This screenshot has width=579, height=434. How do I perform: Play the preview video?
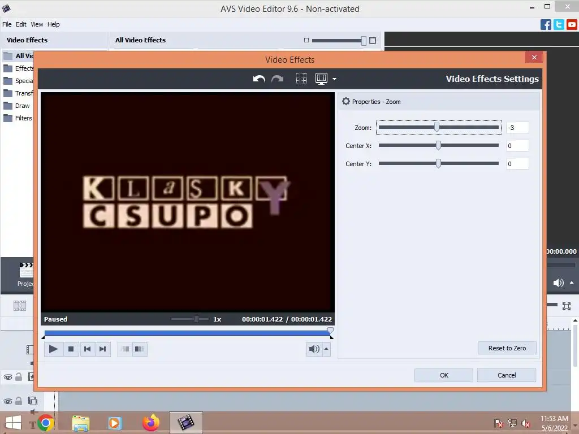pos(53,349)
